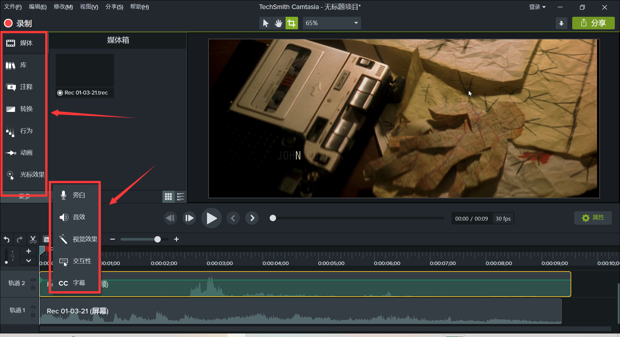620x337 pixels.
Task: Select the Rec 01-03-21 (屏幕) clip on track 1
Action: coord(300,311)
